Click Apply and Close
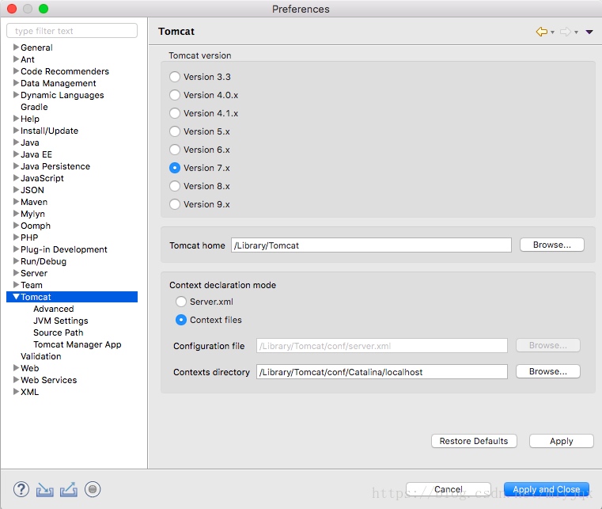 click(547, 489)
